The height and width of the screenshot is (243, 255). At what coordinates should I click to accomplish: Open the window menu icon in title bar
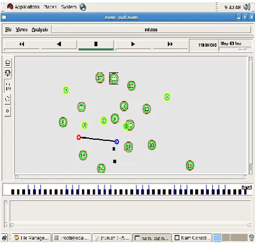pyautogui.click(x=4, y=17)
